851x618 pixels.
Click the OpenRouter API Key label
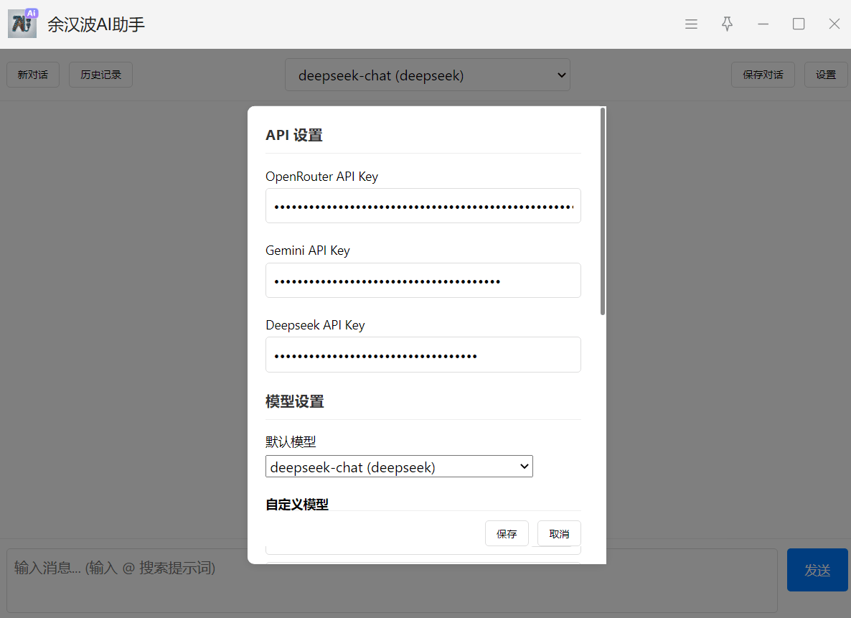pyautogui.click(x=322, y=177)
